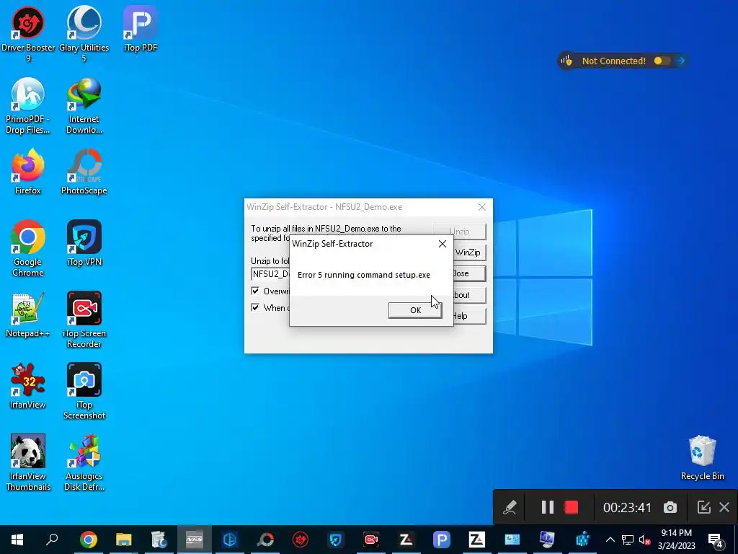
Task: Select the Internet Download Manager desktop icon
Action: tap(84, 106)
